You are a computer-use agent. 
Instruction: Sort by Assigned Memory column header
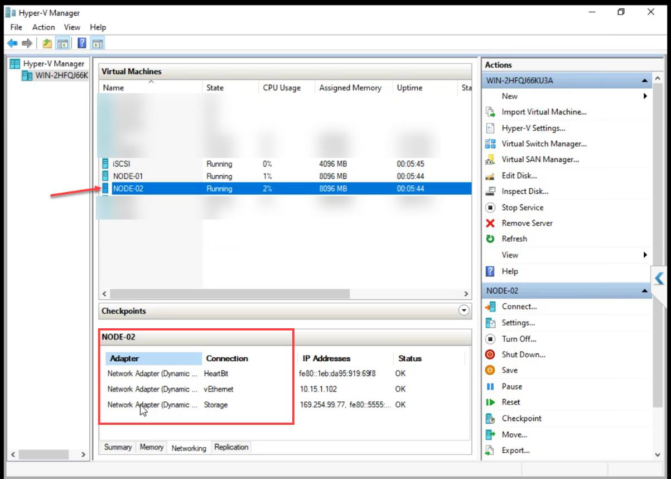[354, 88]
